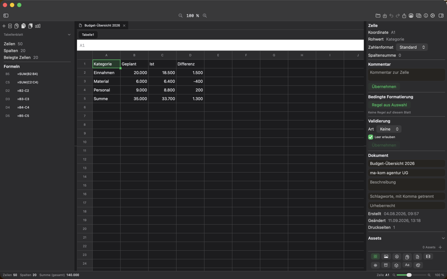Open the info circle icon
Image resolution: width=447 pixels, height=279 pixels.
(426, 15)
